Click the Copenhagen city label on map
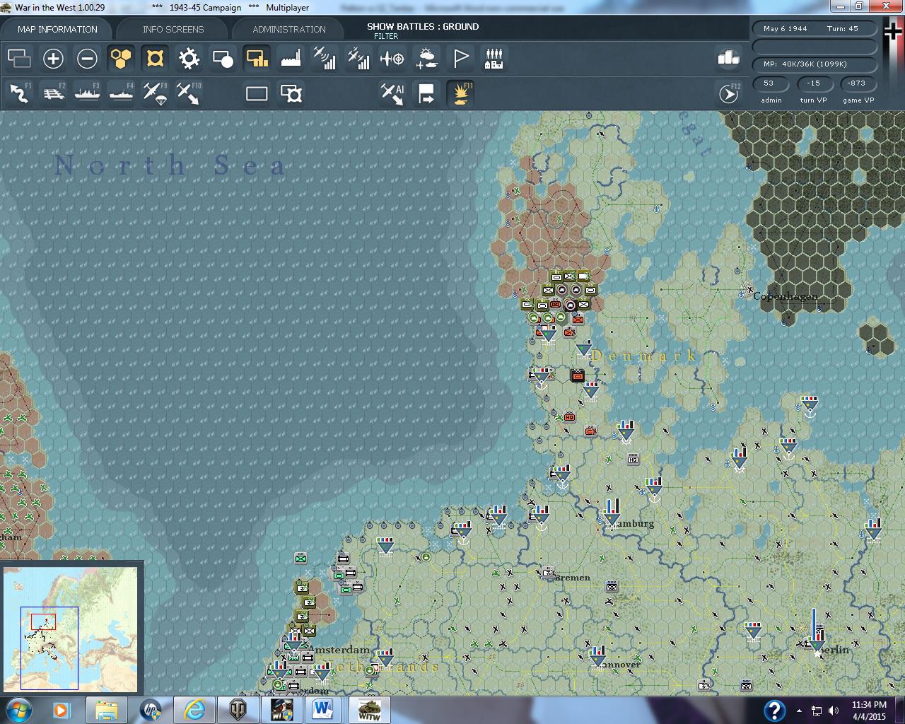 tap(786, 296)
